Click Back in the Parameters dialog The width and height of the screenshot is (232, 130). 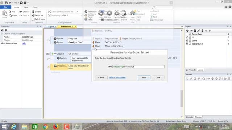(144, 78)
